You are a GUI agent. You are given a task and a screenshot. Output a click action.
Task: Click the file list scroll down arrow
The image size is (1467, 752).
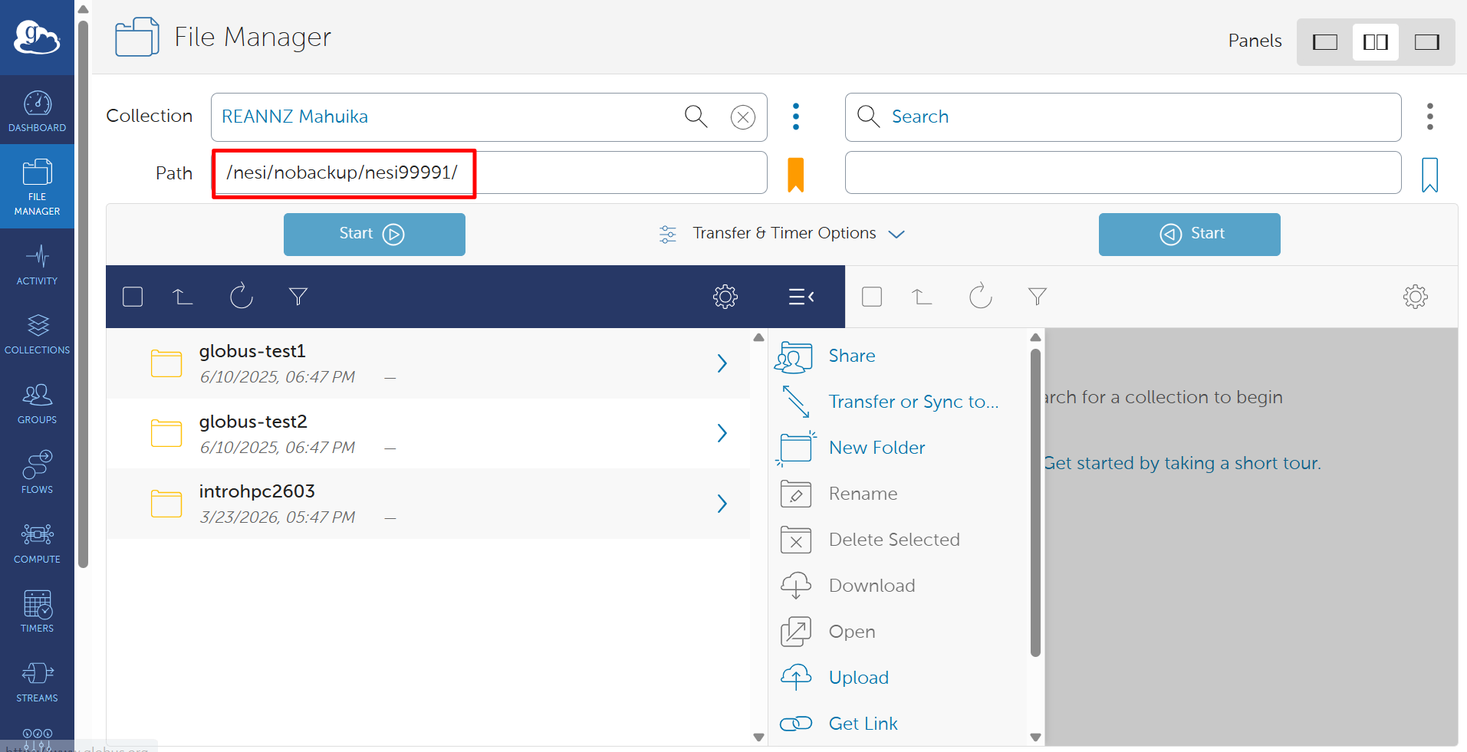pyautogui.click(x=758, y=737)
